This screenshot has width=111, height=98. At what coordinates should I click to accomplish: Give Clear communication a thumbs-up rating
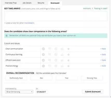point(62,49)
